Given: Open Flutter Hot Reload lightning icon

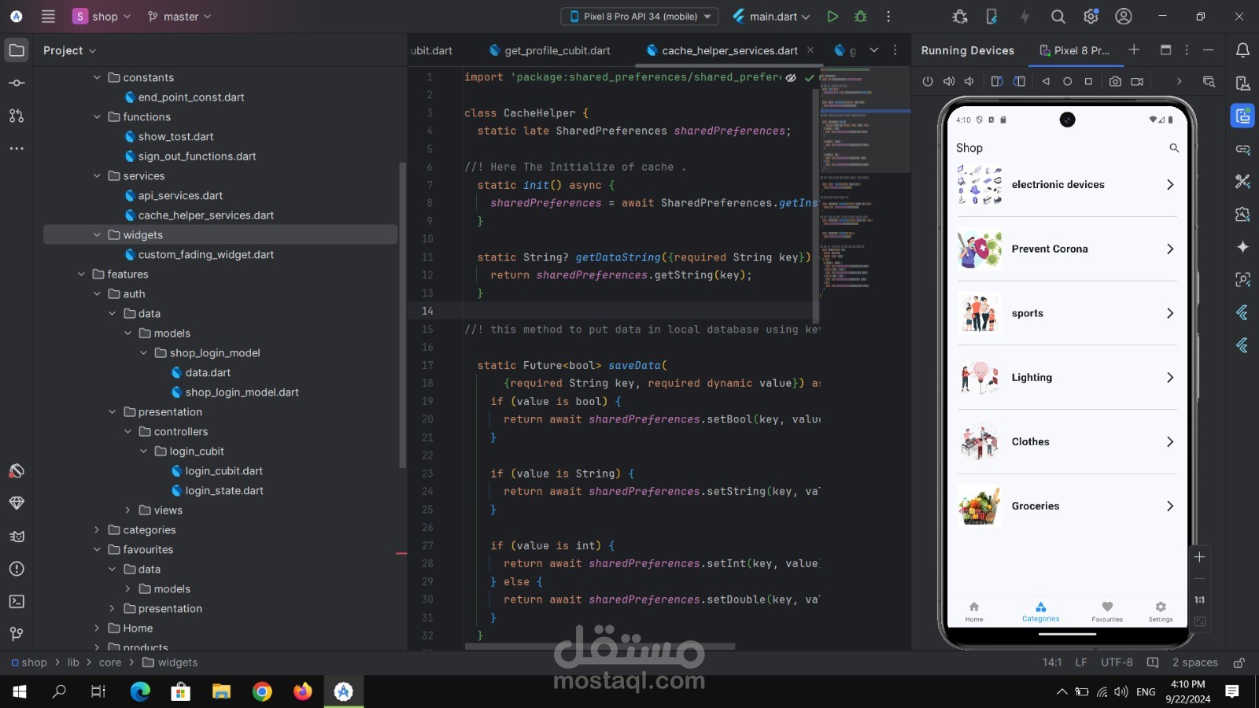Looking at the screenshot, I should (x=1024, y=16).
